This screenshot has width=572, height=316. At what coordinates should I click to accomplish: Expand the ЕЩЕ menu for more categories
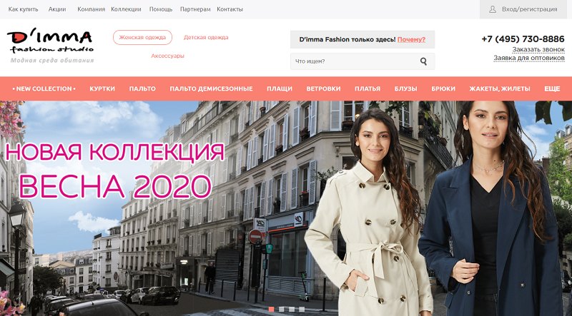[552, 88]
